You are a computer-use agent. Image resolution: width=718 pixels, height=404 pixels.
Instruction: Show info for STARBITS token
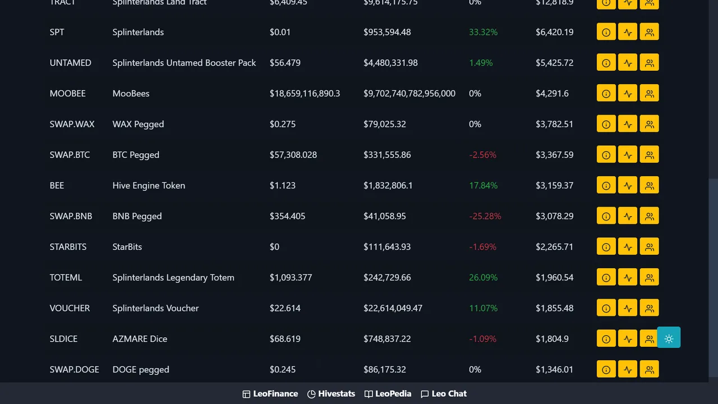pyautogui.click(x=606, y=247)
